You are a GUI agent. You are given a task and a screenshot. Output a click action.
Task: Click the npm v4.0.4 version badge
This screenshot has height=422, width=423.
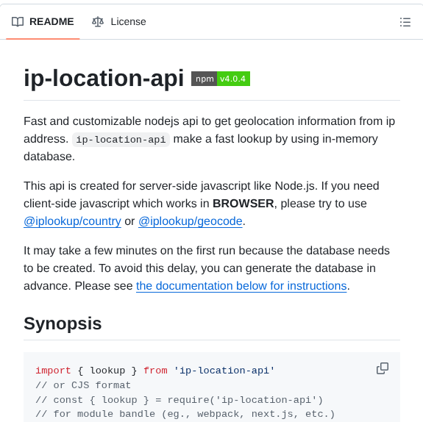pyautogui.click(x=221, y=79)
